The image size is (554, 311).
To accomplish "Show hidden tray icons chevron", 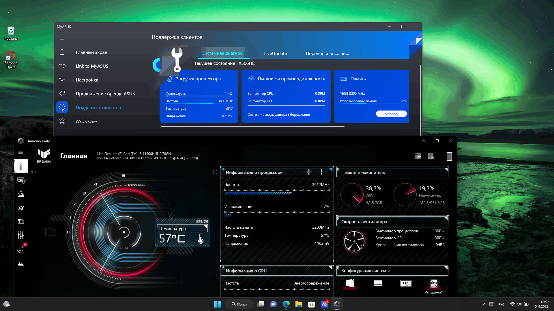I will (485, 304).
